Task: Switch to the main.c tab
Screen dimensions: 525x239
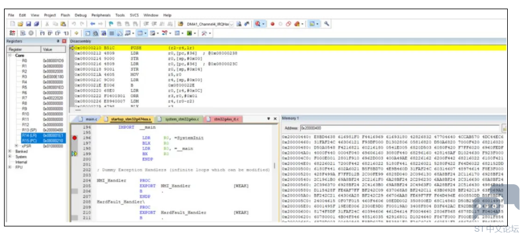Action: coord(88,119)
